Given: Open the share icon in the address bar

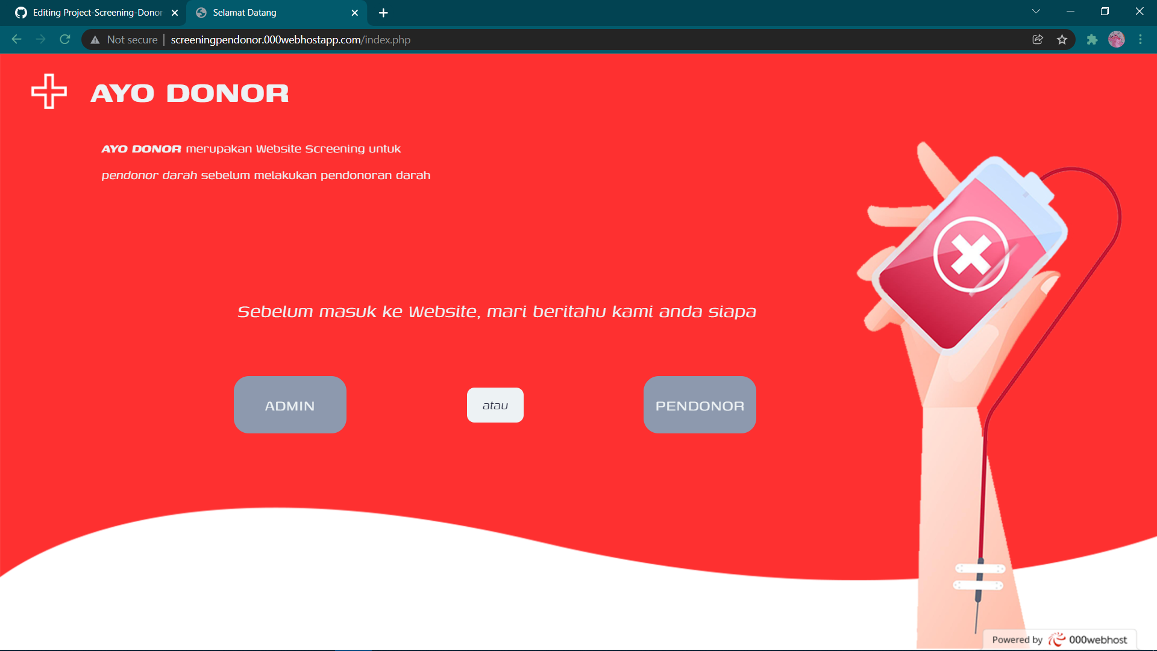Looking at the screenshot, I should pyautogui.click(x=1038, y=39).
